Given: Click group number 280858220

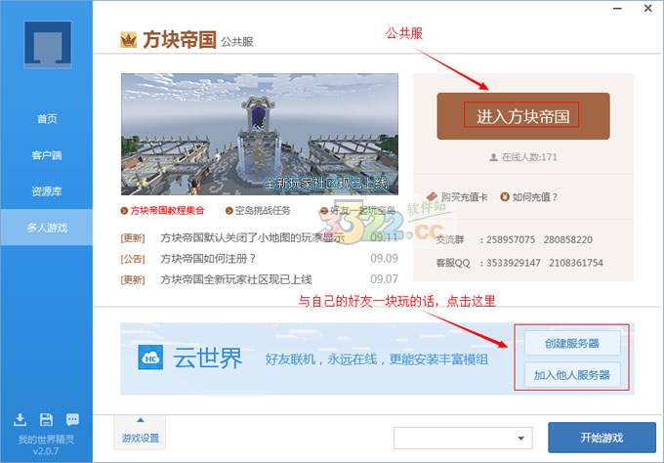Looking at the screenshot, I should point(568,239).
